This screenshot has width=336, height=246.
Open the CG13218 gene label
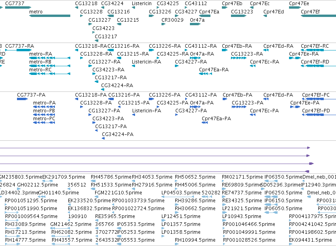tap(86, 4)
